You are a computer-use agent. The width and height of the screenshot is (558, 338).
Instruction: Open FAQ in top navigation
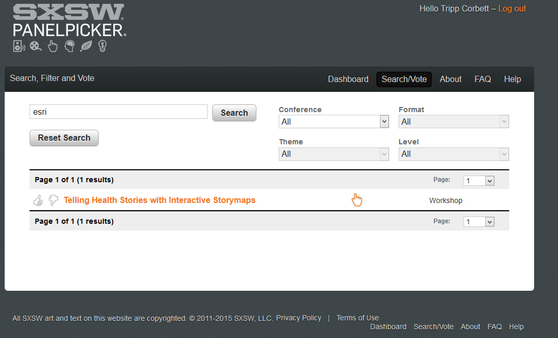point(483,79)
